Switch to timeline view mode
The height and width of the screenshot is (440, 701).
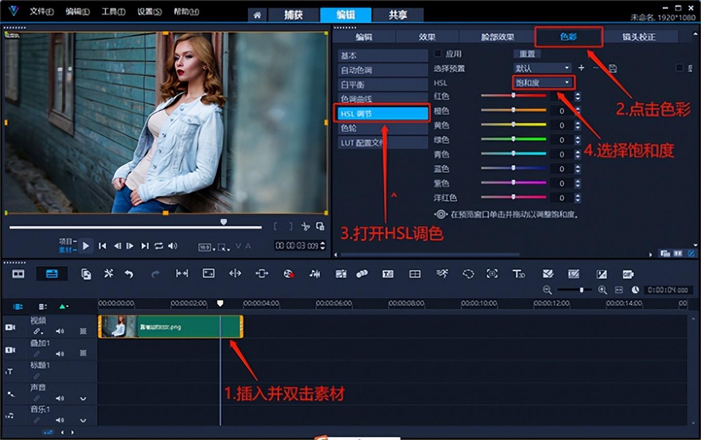(52, 274)
